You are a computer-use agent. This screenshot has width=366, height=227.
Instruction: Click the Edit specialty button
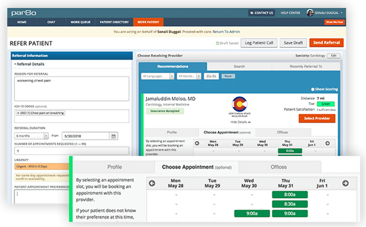[x=334, y=56]
